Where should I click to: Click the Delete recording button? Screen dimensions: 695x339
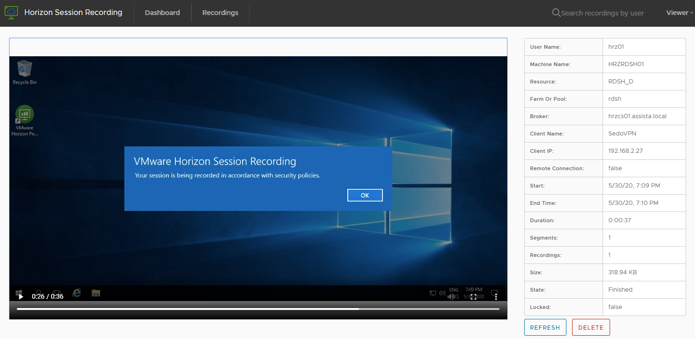point(591,327)
